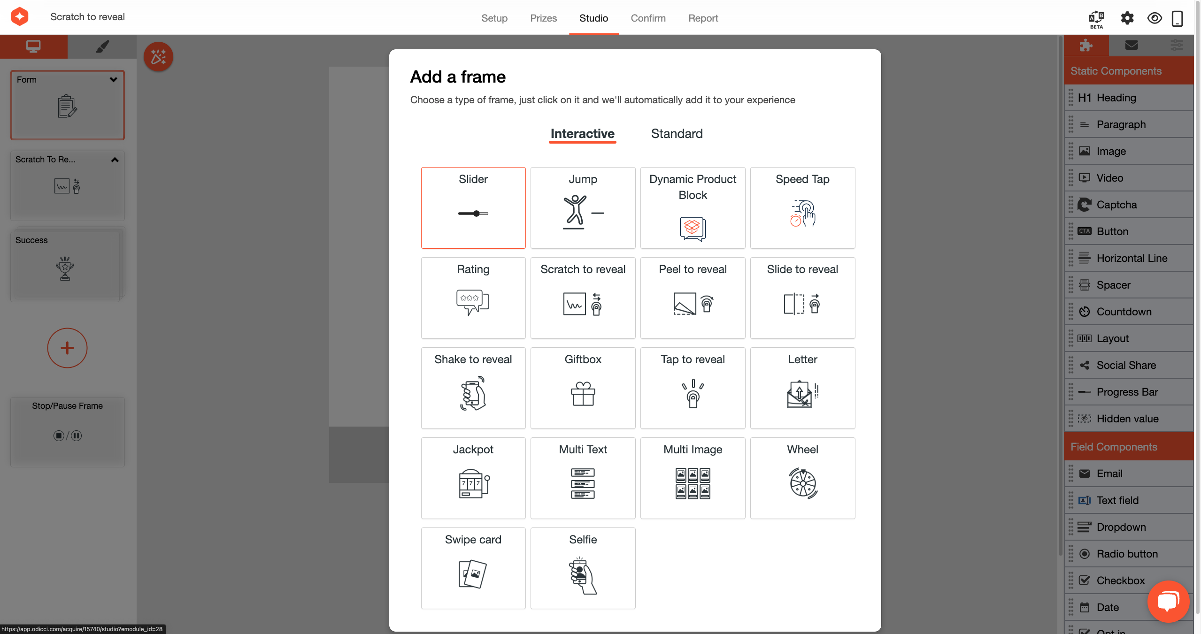Open the A/B testing beta icon
1201x634 pixels.
[1096, 19]
